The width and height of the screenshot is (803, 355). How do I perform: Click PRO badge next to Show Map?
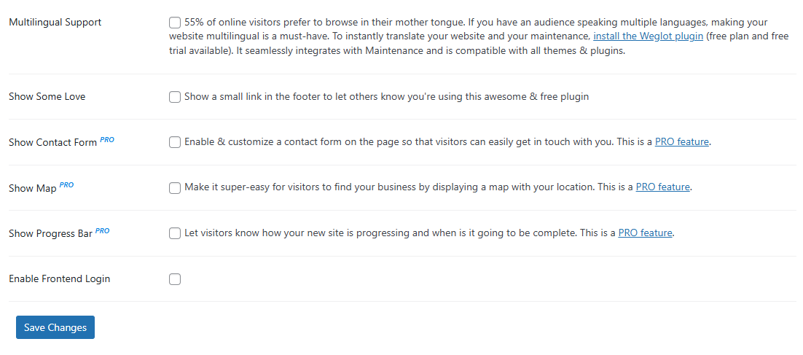(x=66, y=185)
